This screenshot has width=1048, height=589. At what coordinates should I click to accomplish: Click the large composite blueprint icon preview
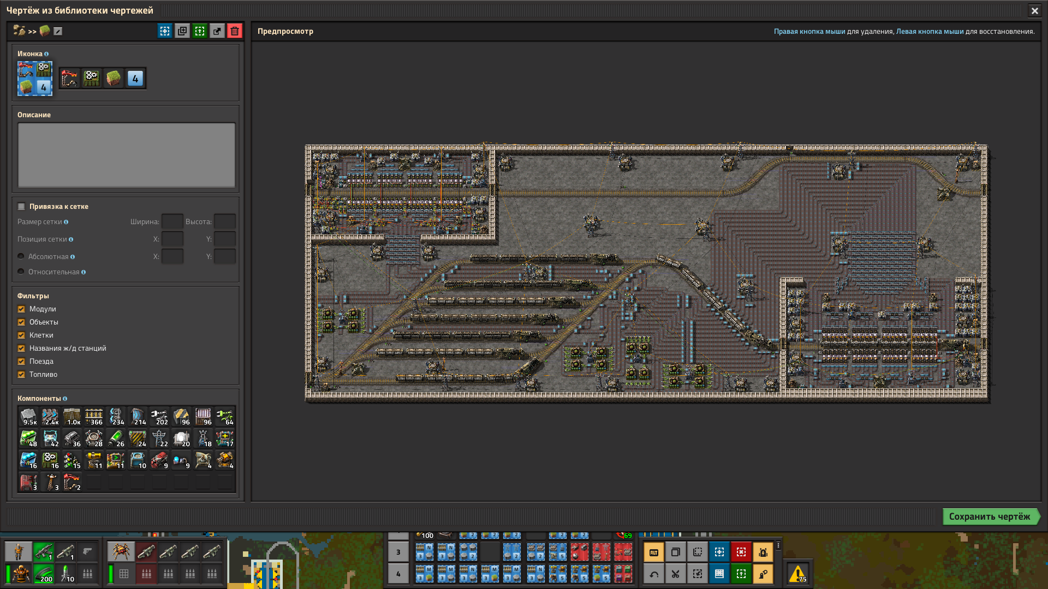click(x=35, y=78)
